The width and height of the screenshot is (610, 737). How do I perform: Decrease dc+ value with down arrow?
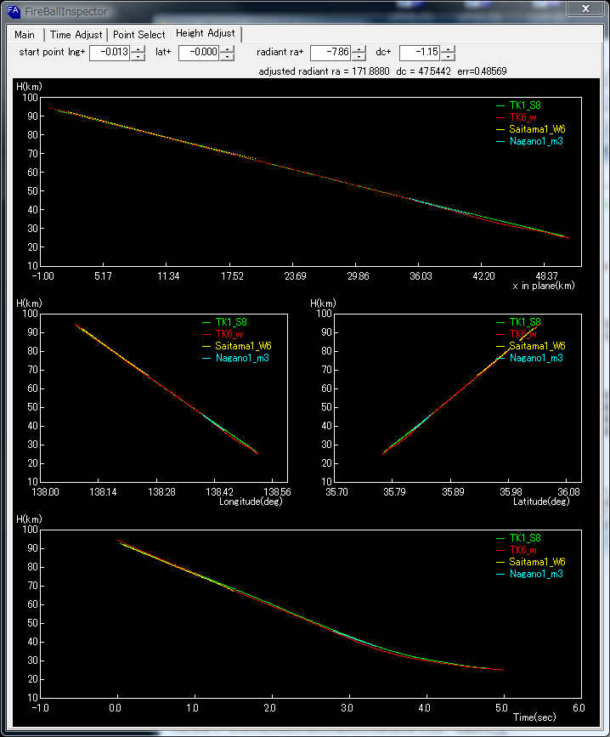(447, 56)
